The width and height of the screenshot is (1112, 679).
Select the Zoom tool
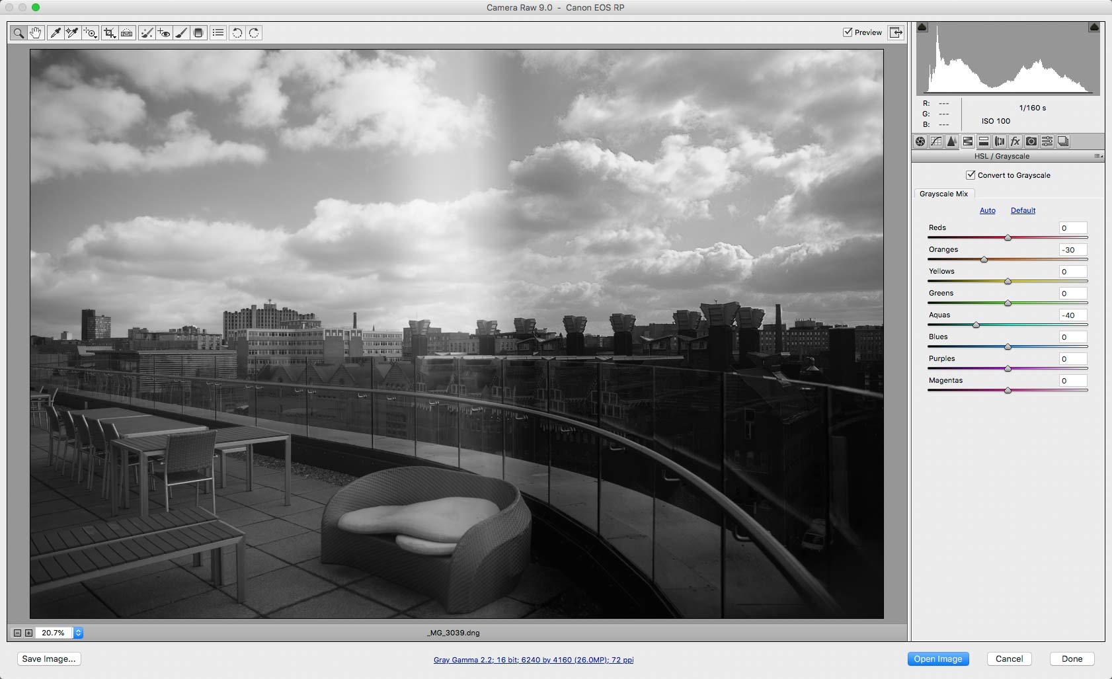coord(19,32)
